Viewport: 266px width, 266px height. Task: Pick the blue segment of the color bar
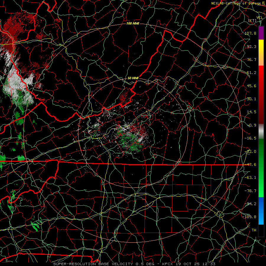[x=261, y=211]
